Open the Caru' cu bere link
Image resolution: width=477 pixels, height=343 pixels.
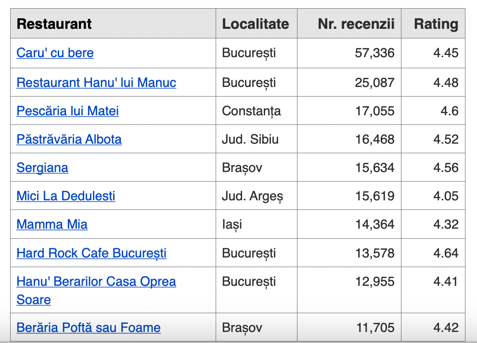point(55,53)
